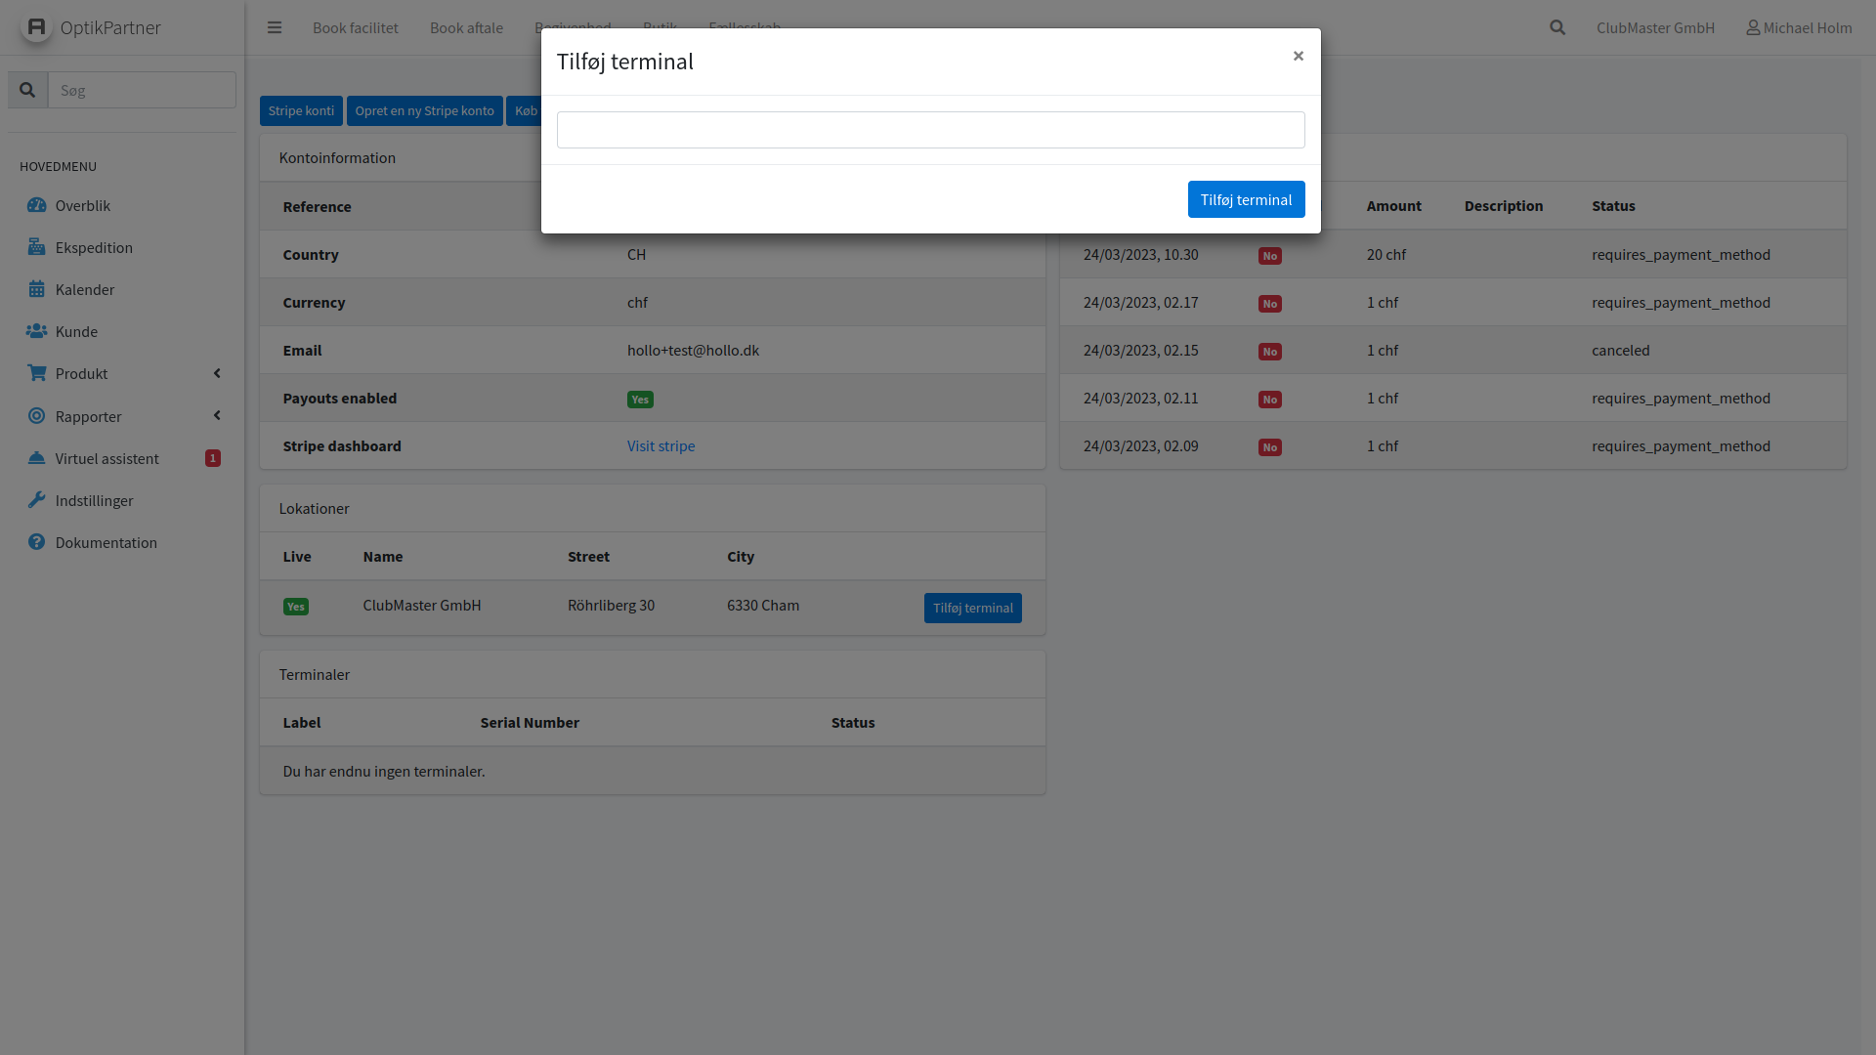Image resolution: width=1876 pixels, height=1055 pixels.
Task: Open Indstillinger wrench item
Action: (x=94, y=500)
